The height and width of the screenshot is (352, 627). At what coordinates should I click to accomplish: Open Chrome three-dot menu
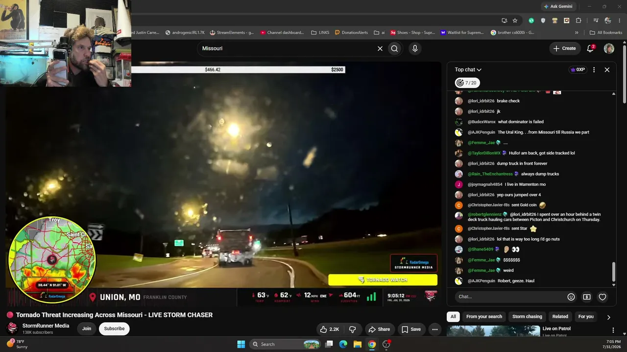620,21
